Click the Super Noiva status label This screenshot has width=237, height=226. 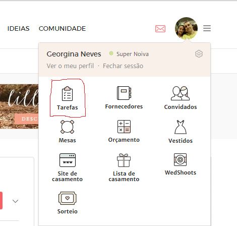pyautogui.click(x=133, y=54)
